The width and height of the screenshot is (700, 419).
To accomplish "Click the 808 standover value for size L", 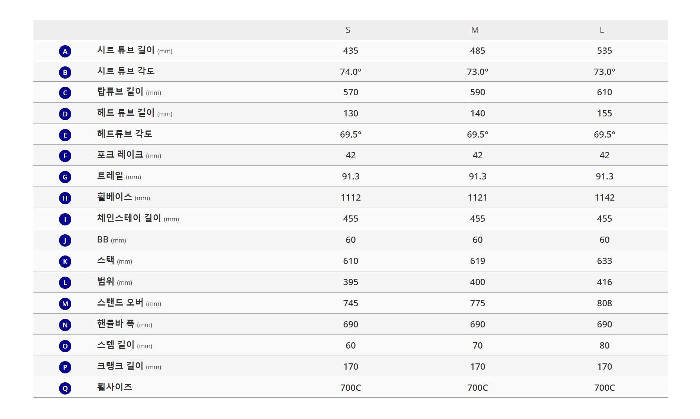I will [604, 303].
